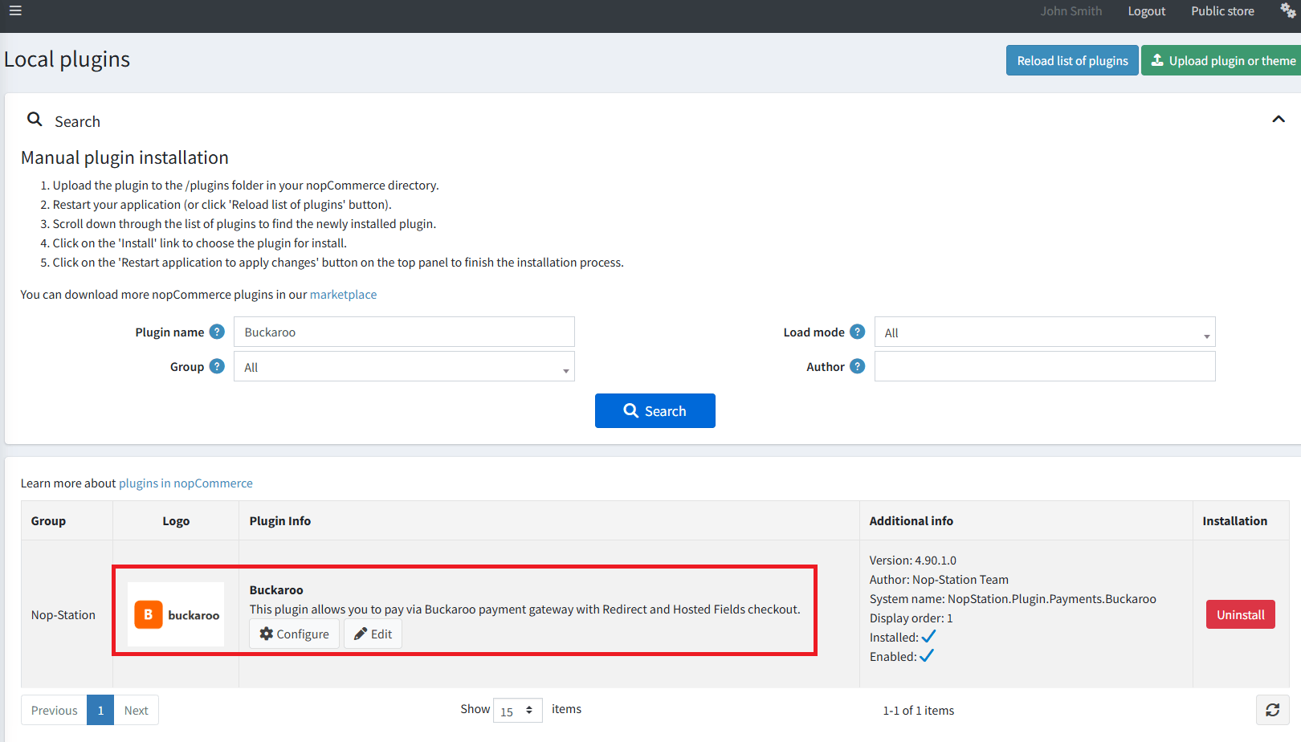Click the Local plugins page heading

[67, 59]
